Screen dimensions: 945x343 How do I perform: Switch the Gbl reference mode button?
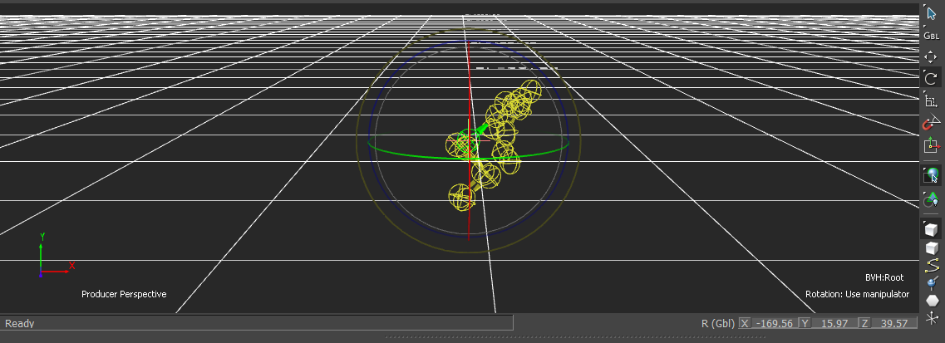point(932,36)
